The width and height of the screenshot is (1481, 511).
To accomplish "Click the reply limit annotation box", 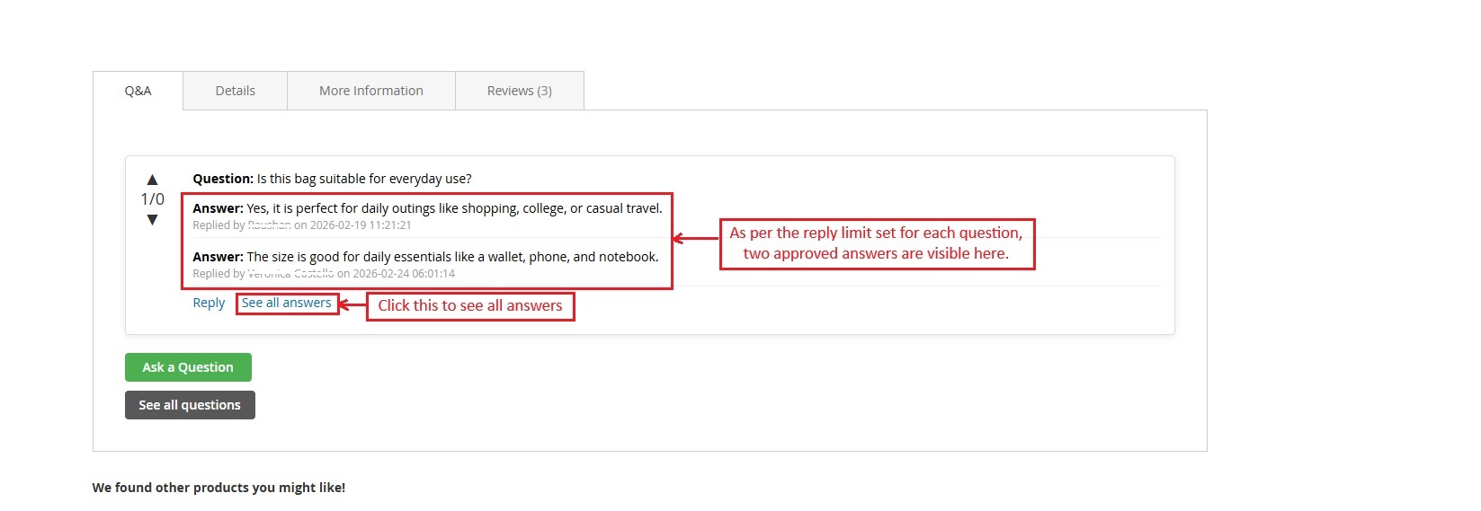I will tap(876, 243).
